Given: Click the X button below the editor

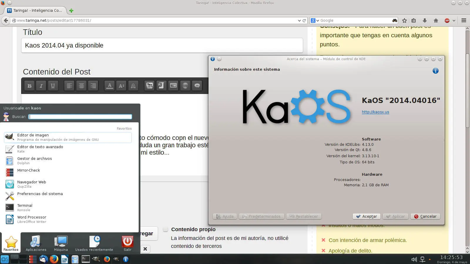Looking at the screenshot, I should 145,249.
